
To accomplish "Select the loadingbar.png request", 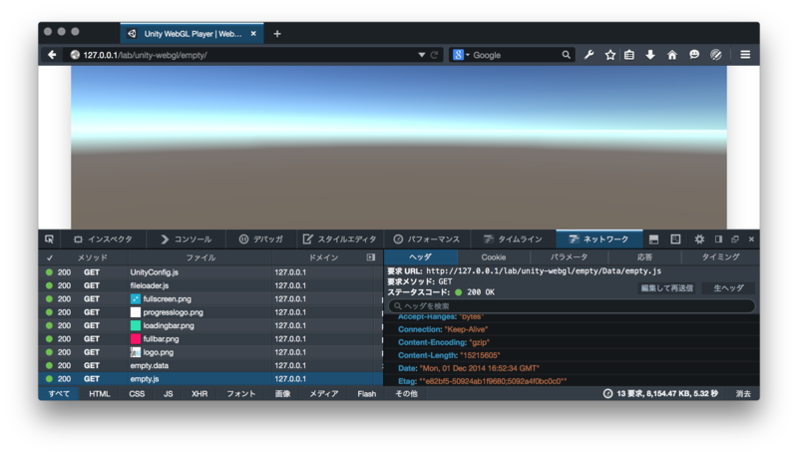I will [x=210, y=325].
